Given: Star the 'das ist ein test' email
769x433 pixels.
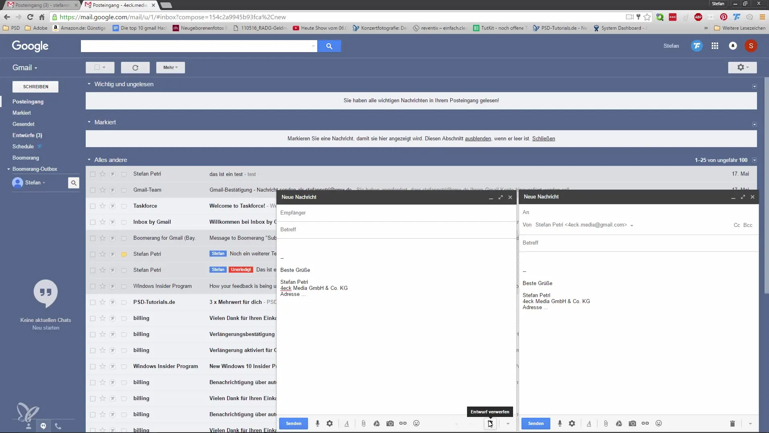Looking at the screenshot, I should 103,174.
